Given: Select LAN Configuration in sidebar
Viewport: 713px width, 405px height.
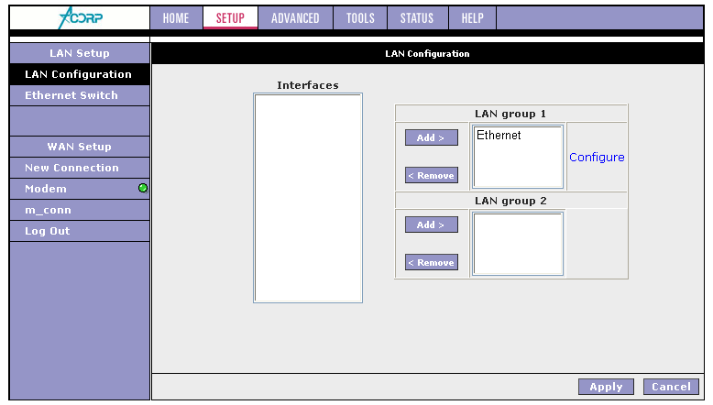Looking at the screenshot, I should tap(78, 74).
